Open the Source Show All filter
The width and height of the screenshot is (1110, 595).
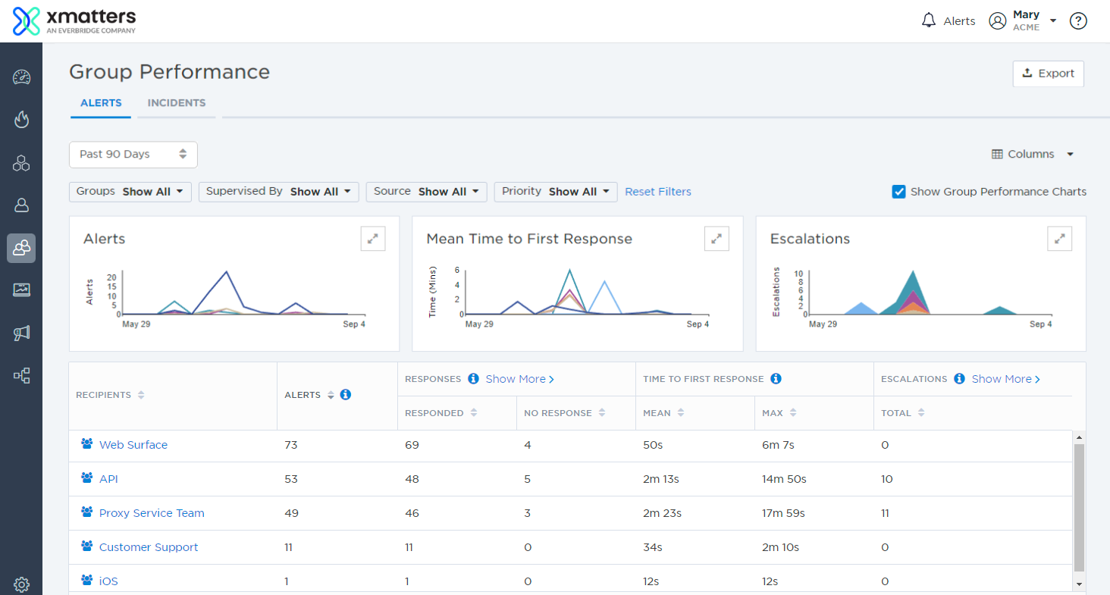click(426, 192)
